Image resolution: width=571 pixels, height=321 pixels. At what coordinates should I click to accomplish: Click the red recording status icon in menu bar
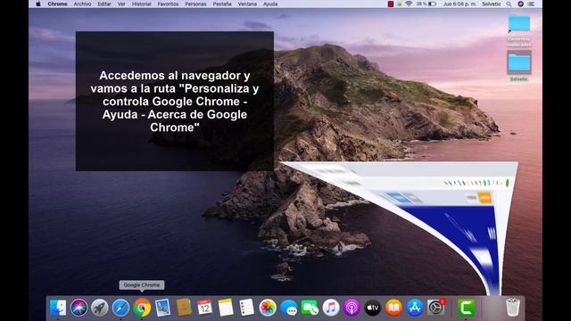(x=391, y=4)
